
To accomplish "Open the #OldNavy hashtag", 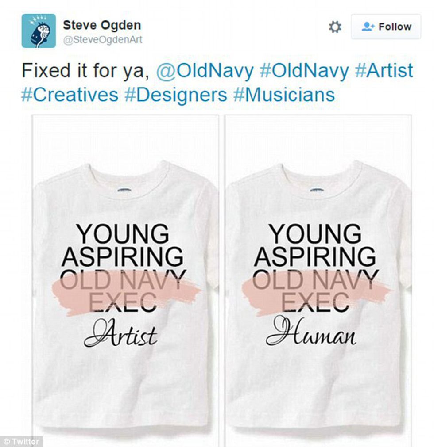I will 304,71.
